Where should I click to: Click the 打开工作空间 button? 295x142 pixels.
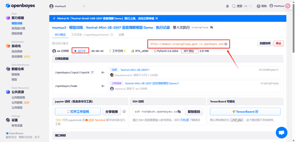click(x=78, y=112)
